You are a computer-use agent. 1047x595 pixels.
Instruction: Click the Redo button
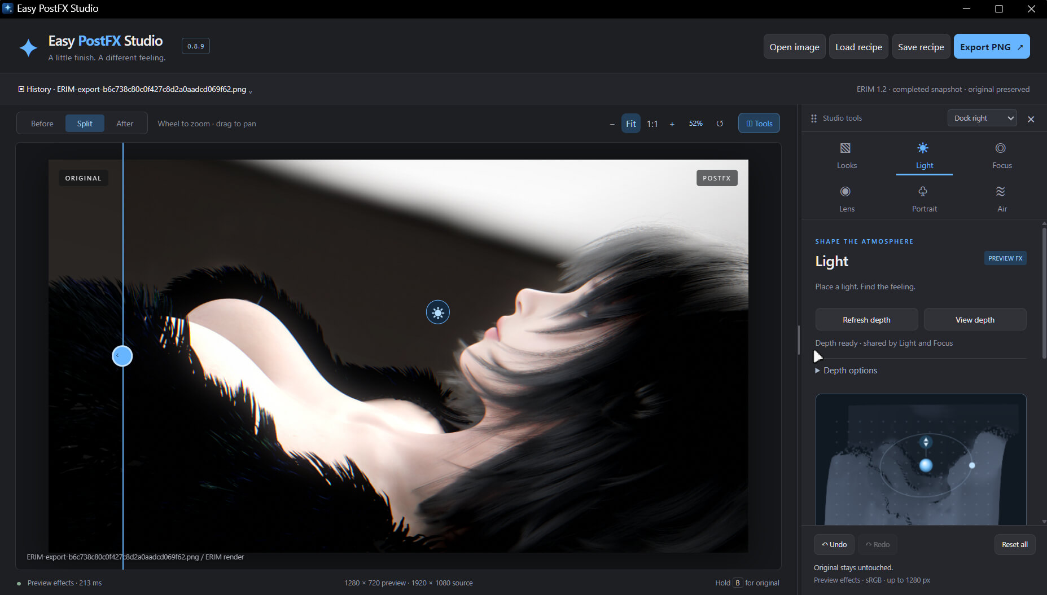pyautogui.click(x=878, y=544)
